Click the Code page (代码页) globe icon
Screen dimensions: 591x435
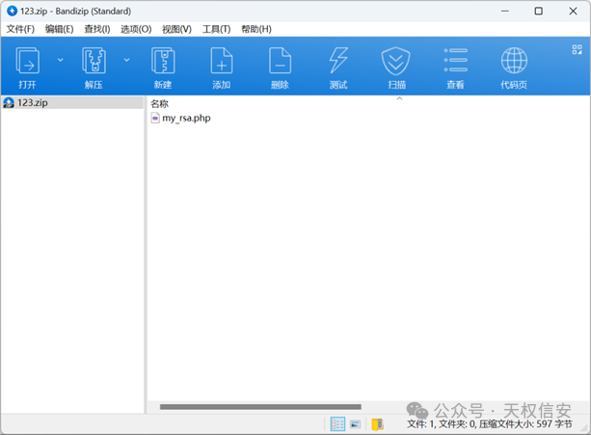[x=514, y=61]
